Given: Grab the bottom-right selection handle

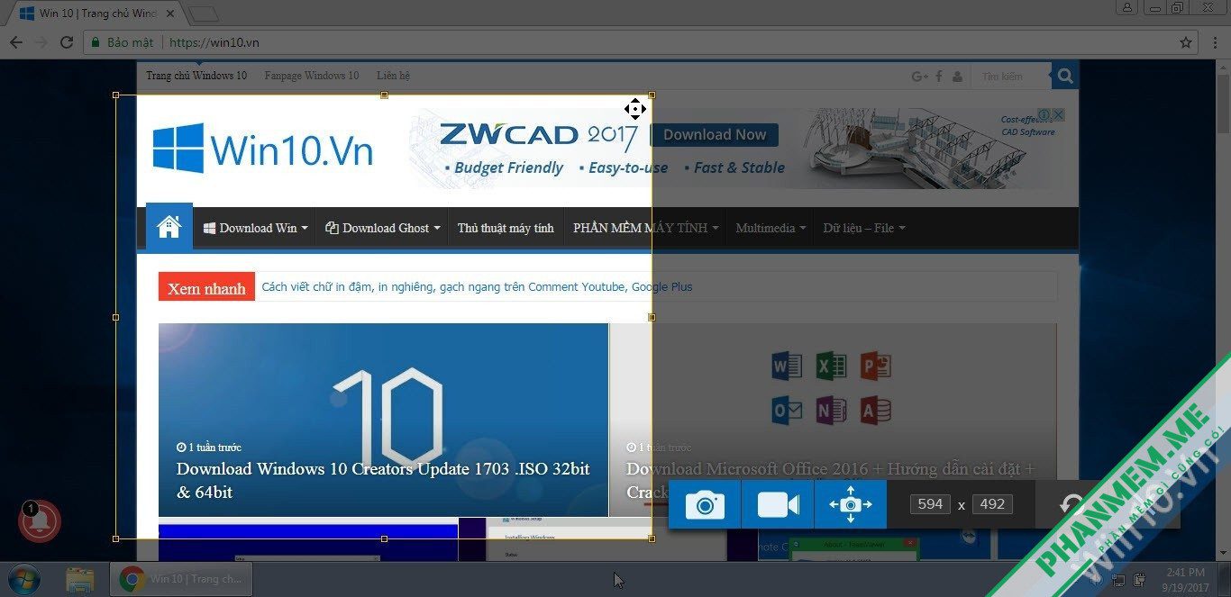Looking at the screenshot, I should coord(652,538).
